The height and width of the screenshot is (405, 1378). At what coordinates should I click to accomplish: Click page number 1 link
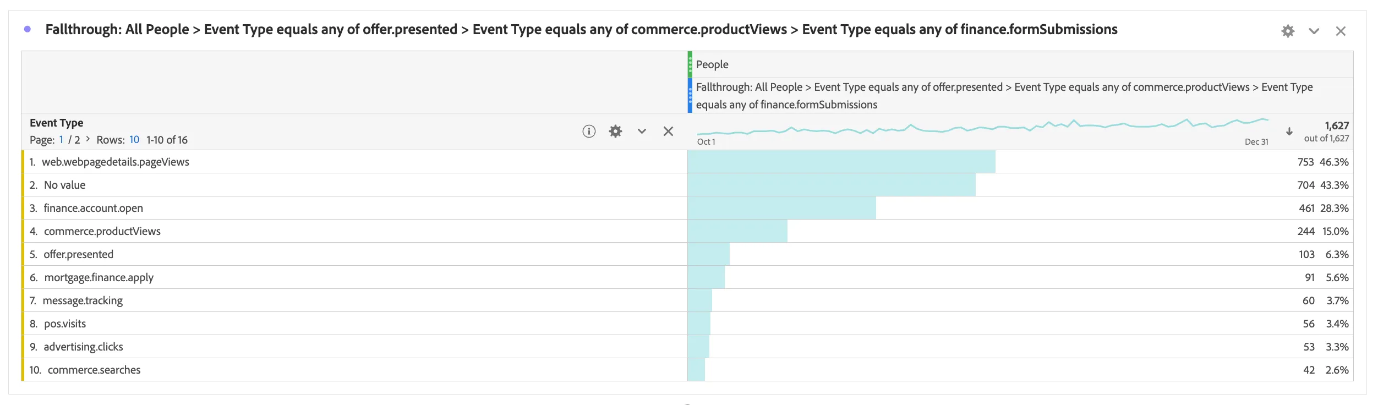tap(61, 140)
